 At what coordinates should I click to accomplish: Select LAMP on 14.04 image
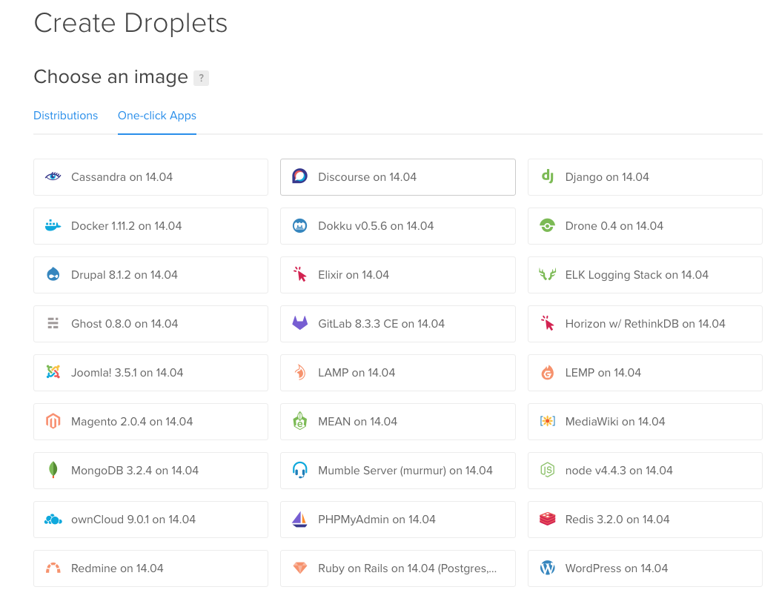398,373
